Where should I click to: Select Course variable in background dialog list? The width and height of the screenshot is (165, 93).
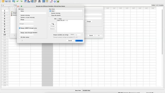coord(14,15)
